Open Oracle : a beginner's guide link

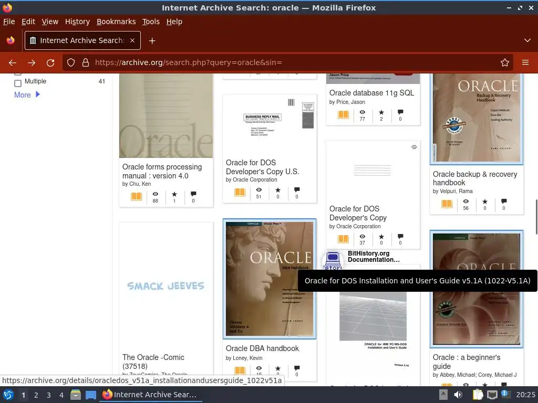[467, 362]
